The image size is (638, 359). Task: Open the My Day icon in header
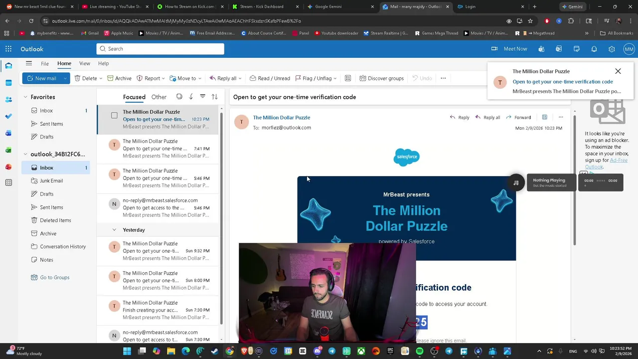(x=577, y=49)
